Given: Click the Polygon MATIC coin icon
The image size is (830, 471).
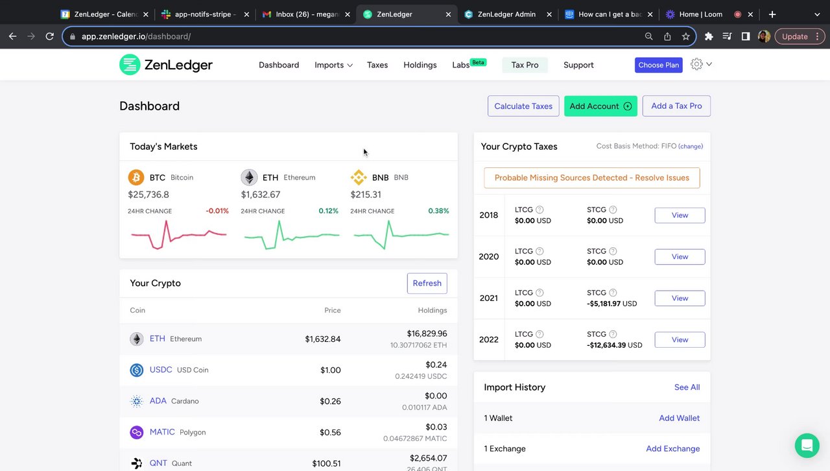Looking at the screenshot, I should click(136, 432).
